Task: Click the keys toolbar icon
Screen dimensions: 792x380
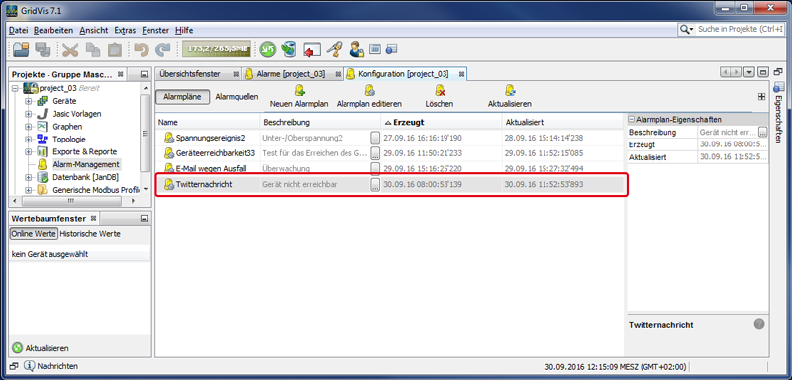Action: (334, 49)
